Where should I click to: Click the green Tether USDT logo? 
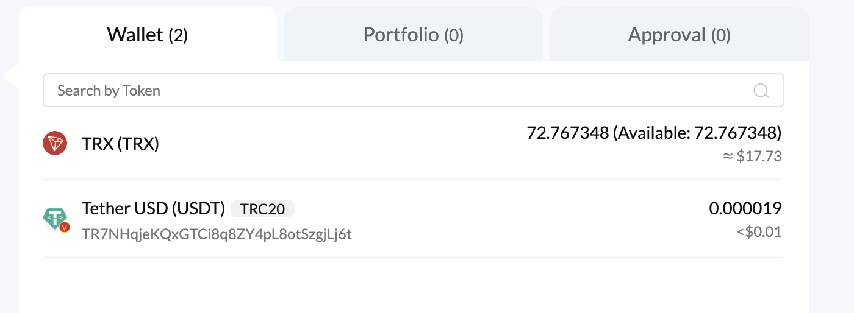(x=54, y=217)
